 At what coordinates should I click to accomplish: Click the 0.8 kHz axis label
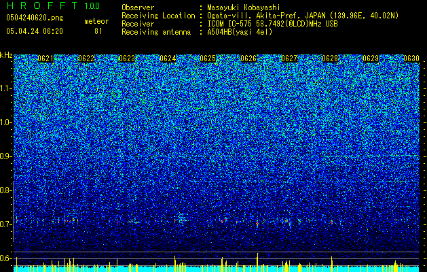[6, 190]
